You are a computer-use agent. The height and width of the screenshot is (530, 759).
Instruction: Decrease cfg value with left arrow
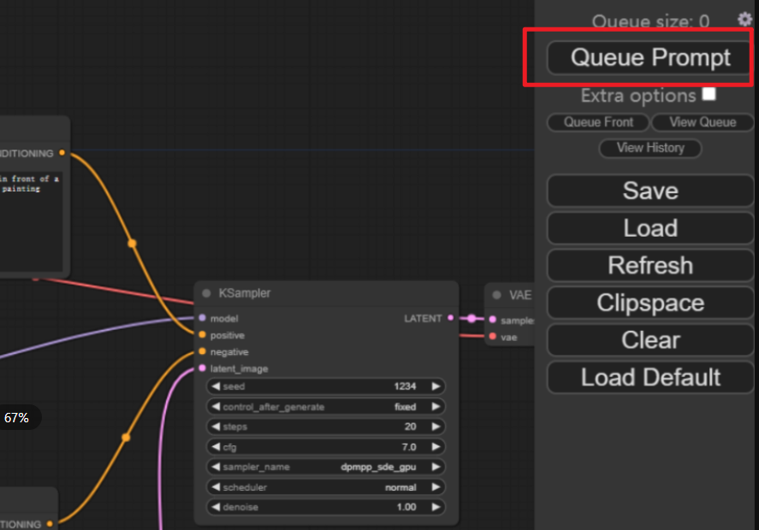(216, 447)
